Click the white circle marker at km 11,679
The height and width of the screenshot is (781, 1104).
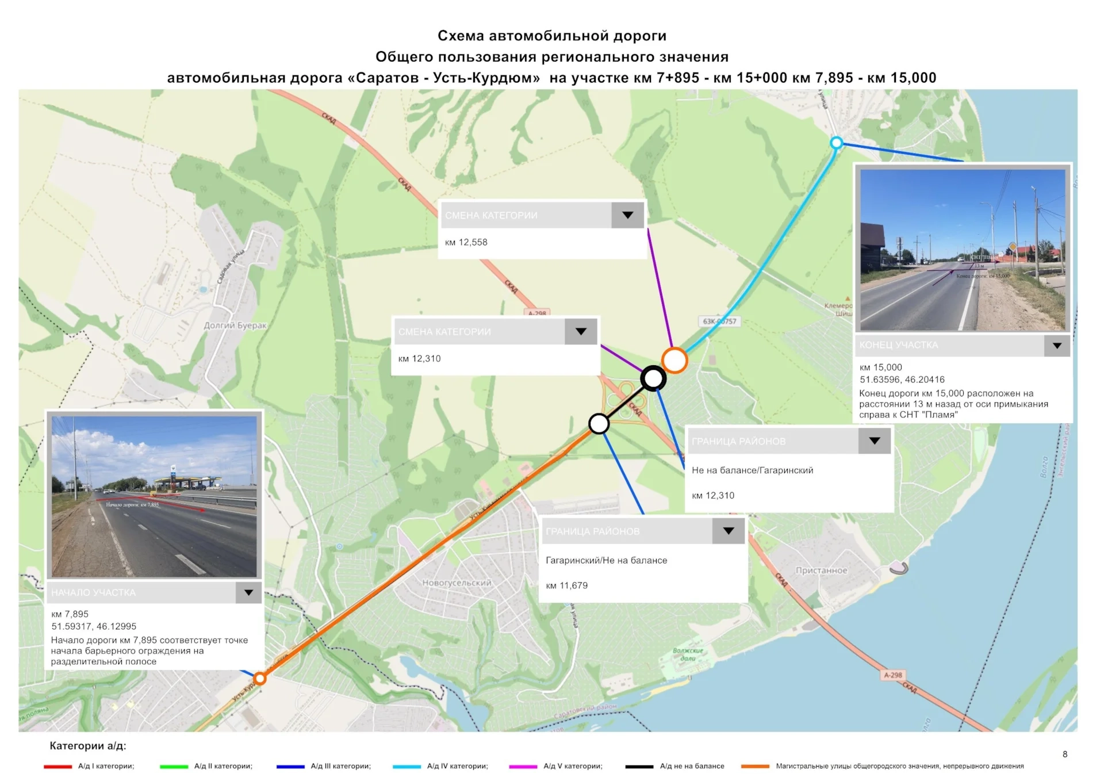(x=599, y=423)
